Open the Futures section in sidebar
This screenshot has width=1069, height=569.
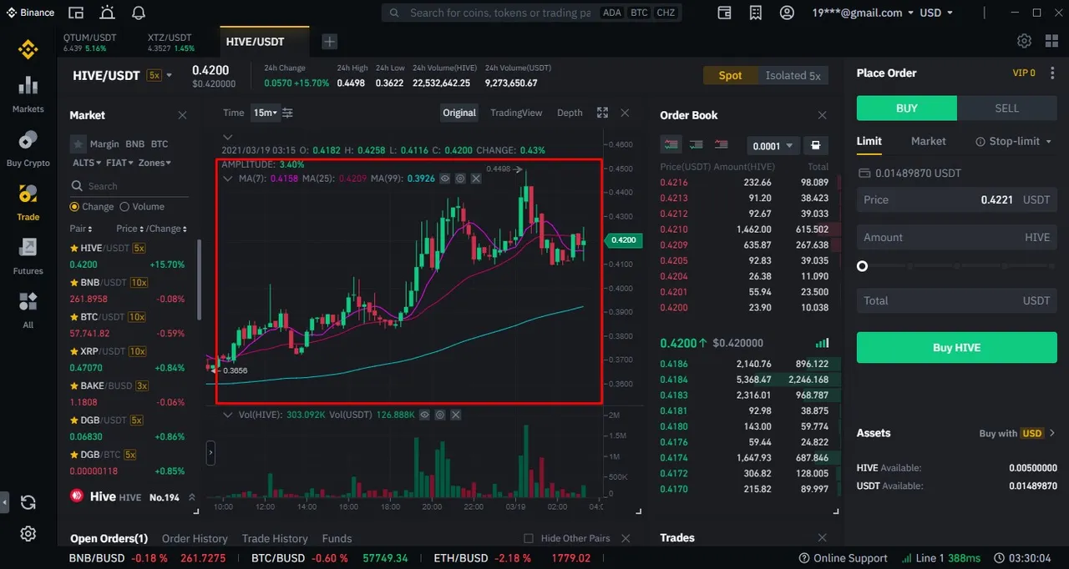point(28,255)
